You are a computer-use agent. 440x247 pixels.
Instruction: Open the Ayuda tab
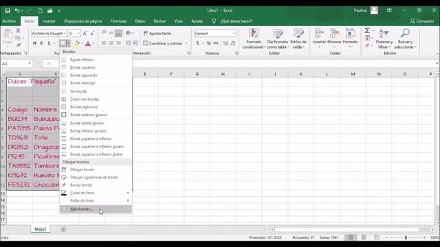[x=197, y=21]
